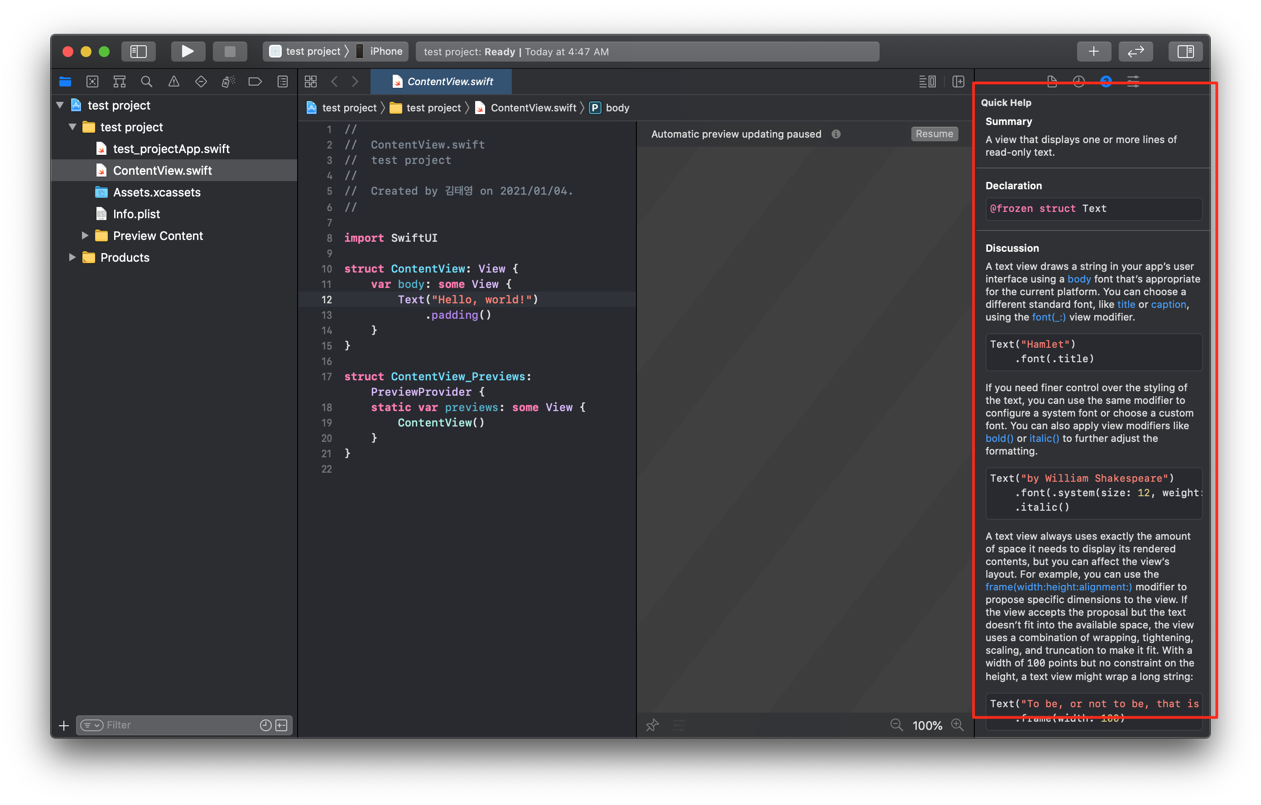This screenshot has width=1261, height=805.
Task: Open the font(_:) documentation link
Action: [x=1049, y=317]
